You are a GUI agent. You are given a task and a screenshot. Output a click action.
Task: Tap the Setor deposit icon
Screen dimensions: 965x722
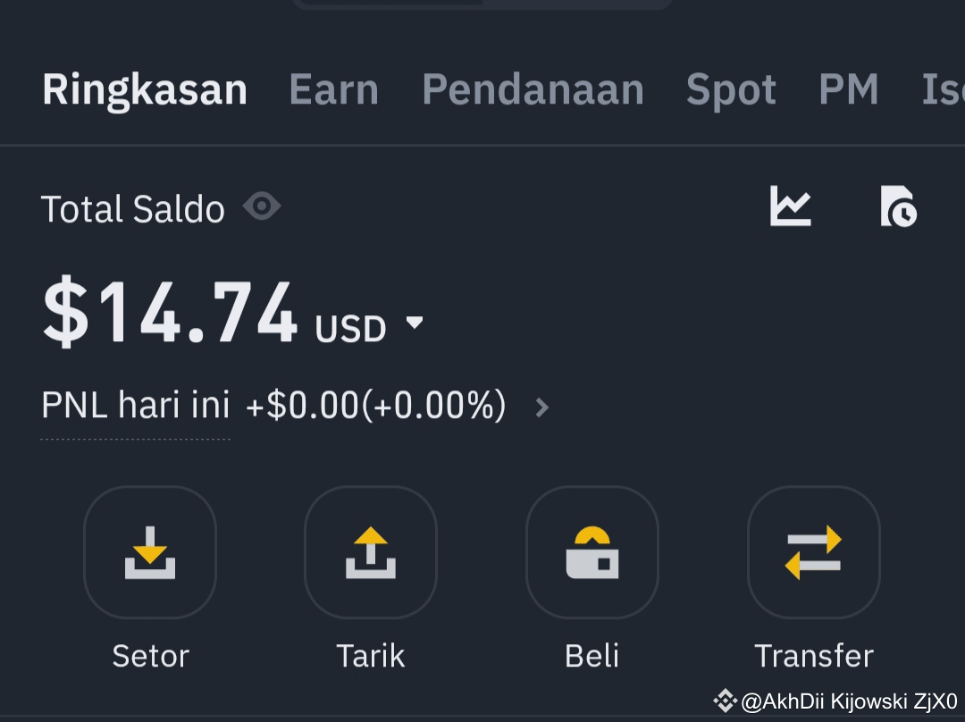(x=150, y=552)
